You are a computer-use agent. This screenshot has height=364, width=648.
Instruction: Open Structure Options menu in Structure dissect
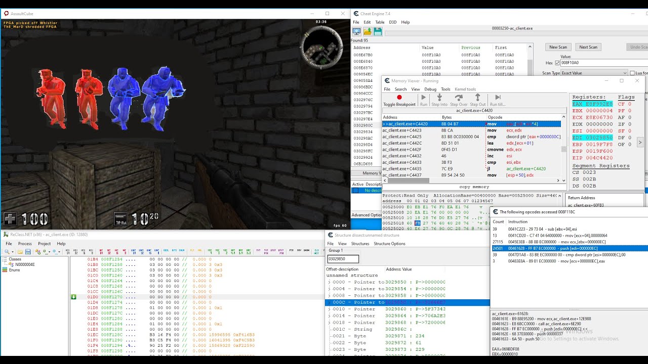(389, 244)
